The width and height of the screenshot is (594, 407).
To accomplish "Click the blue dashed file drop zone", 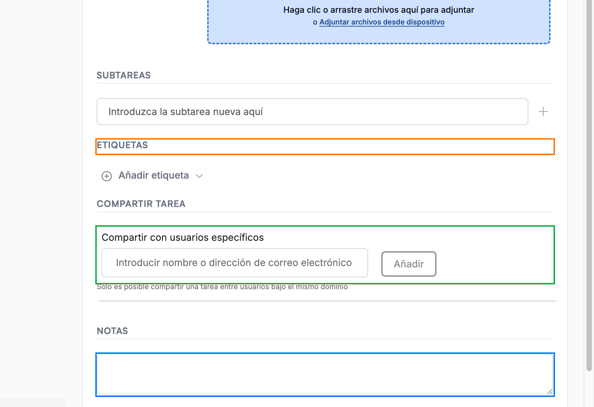I will (x=379, y=21).
